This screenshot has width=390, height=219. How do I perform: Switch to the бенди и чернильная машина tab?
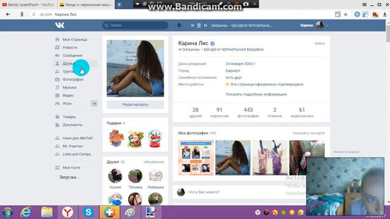[85, 4]
